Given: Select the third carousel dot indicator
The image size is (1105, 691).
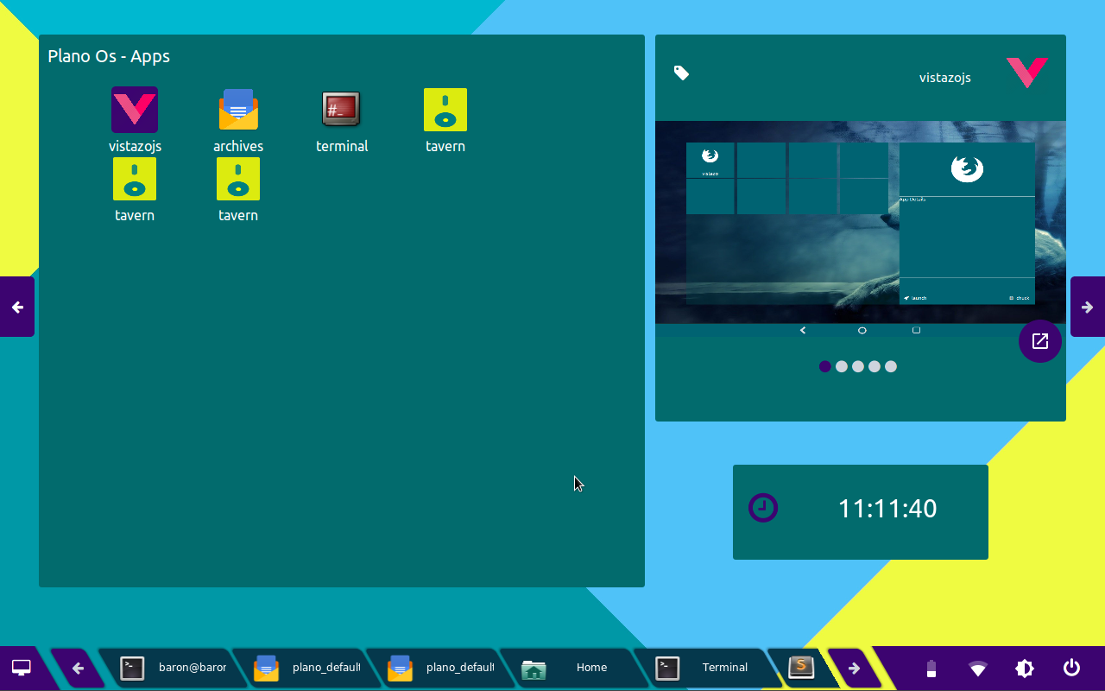Looking at the screenshot, I should [858, 366].
